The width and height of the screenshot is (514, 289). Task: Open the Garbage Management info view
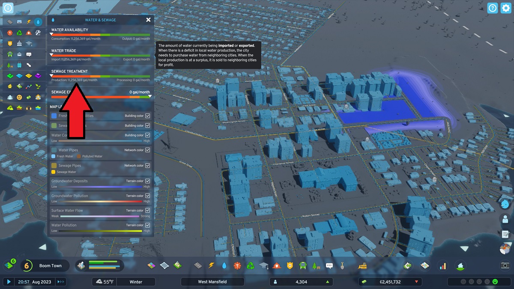19,33
